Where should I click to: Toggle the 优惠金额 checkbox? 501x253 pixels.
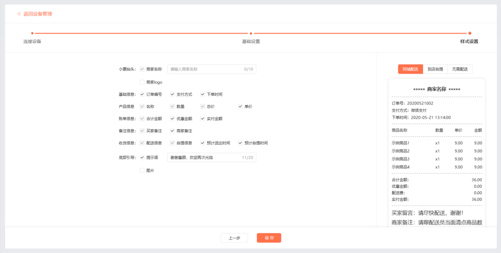(172, 119)
